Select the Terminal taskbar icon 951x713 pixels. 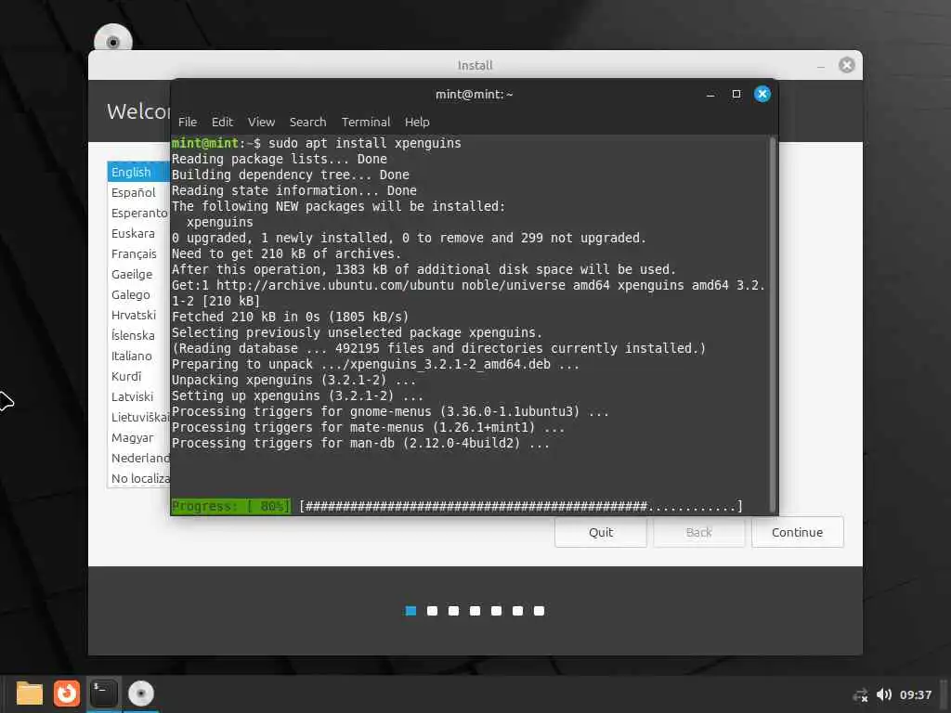pyautogui.click(x=104, y=694)
